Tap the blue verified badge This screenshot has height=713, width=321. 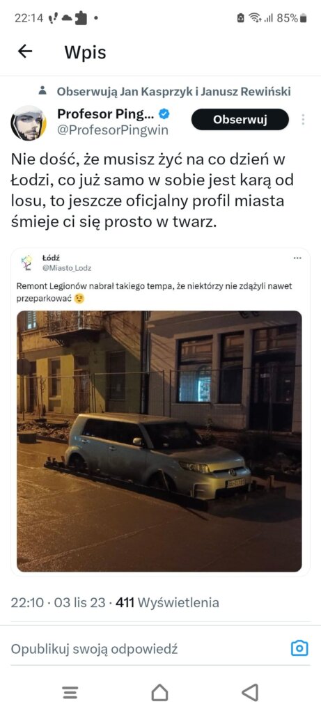pyautogui.click(x=163, y=113)
